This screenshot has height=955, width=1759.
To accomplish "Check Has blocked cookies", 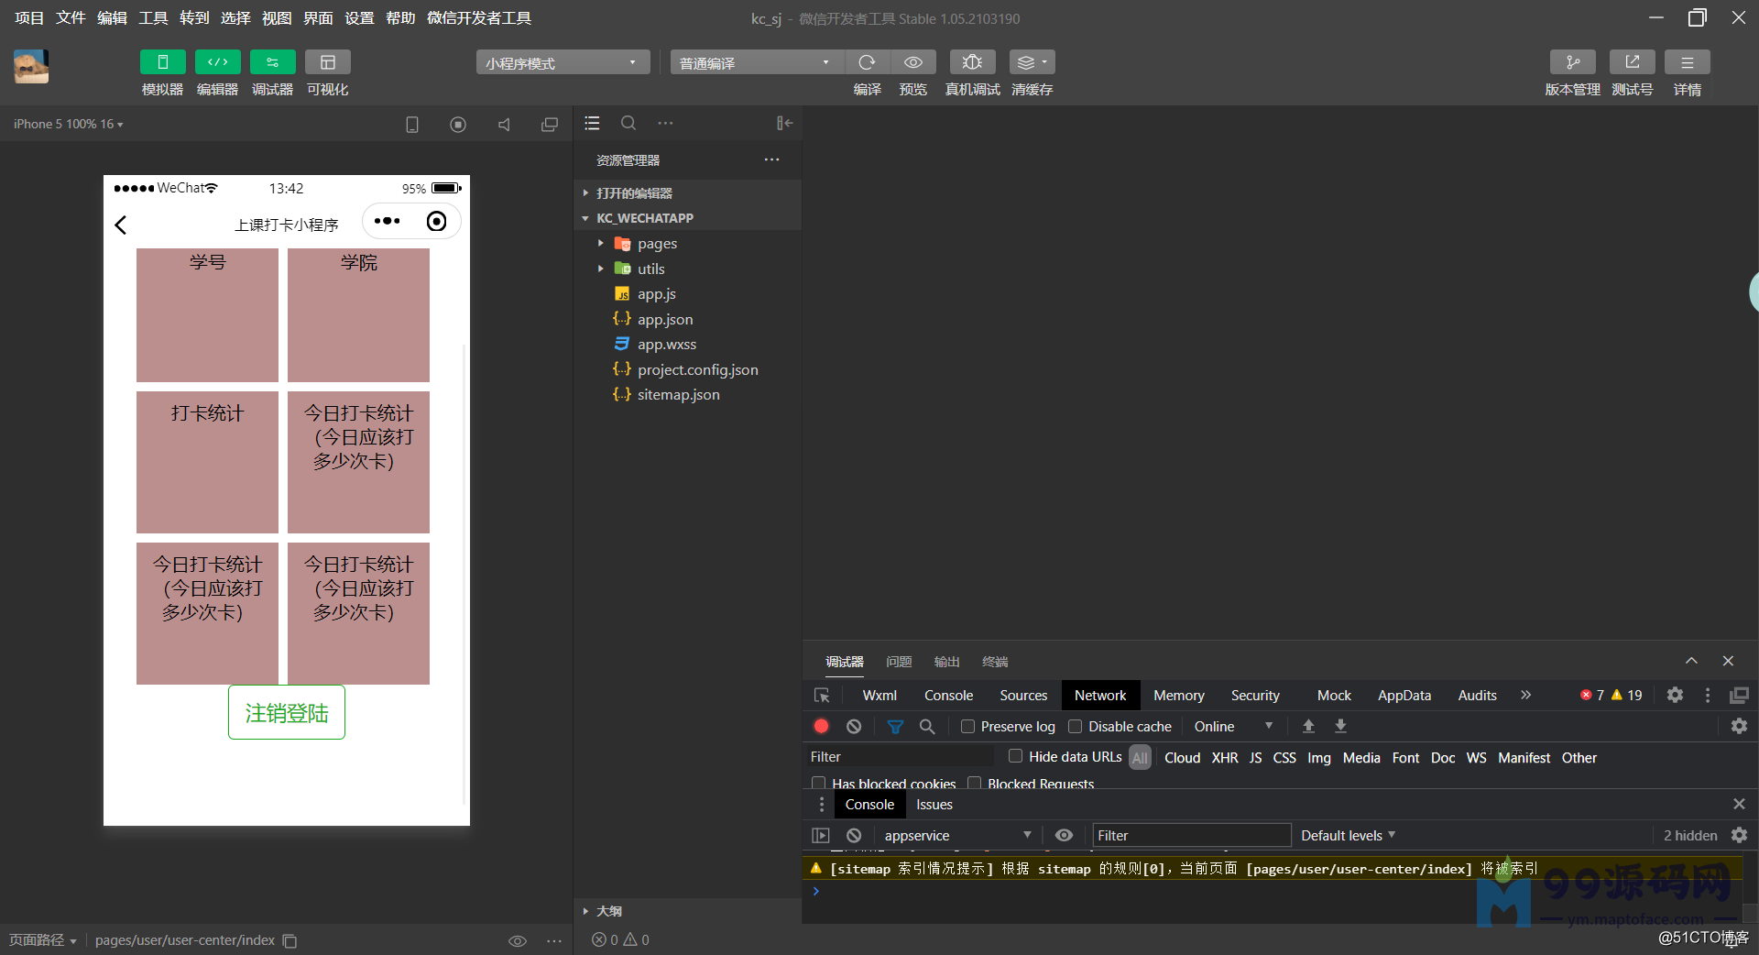I will 819,784.
